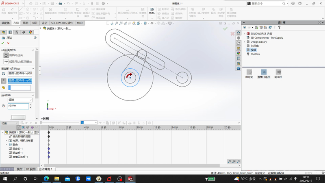Click the highlighted motor direction selection box

(20, 81)
